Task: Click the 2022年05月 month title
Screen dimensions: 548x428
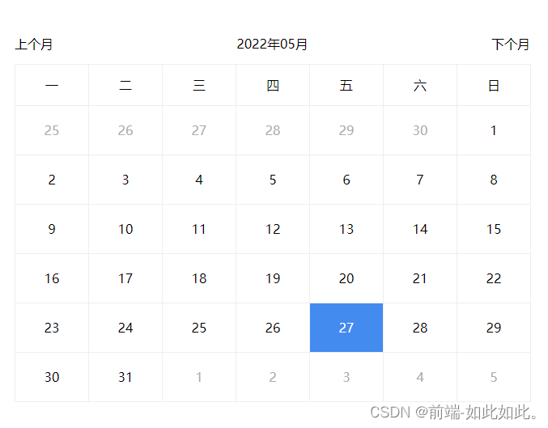Action: click(x=272, y=44)
